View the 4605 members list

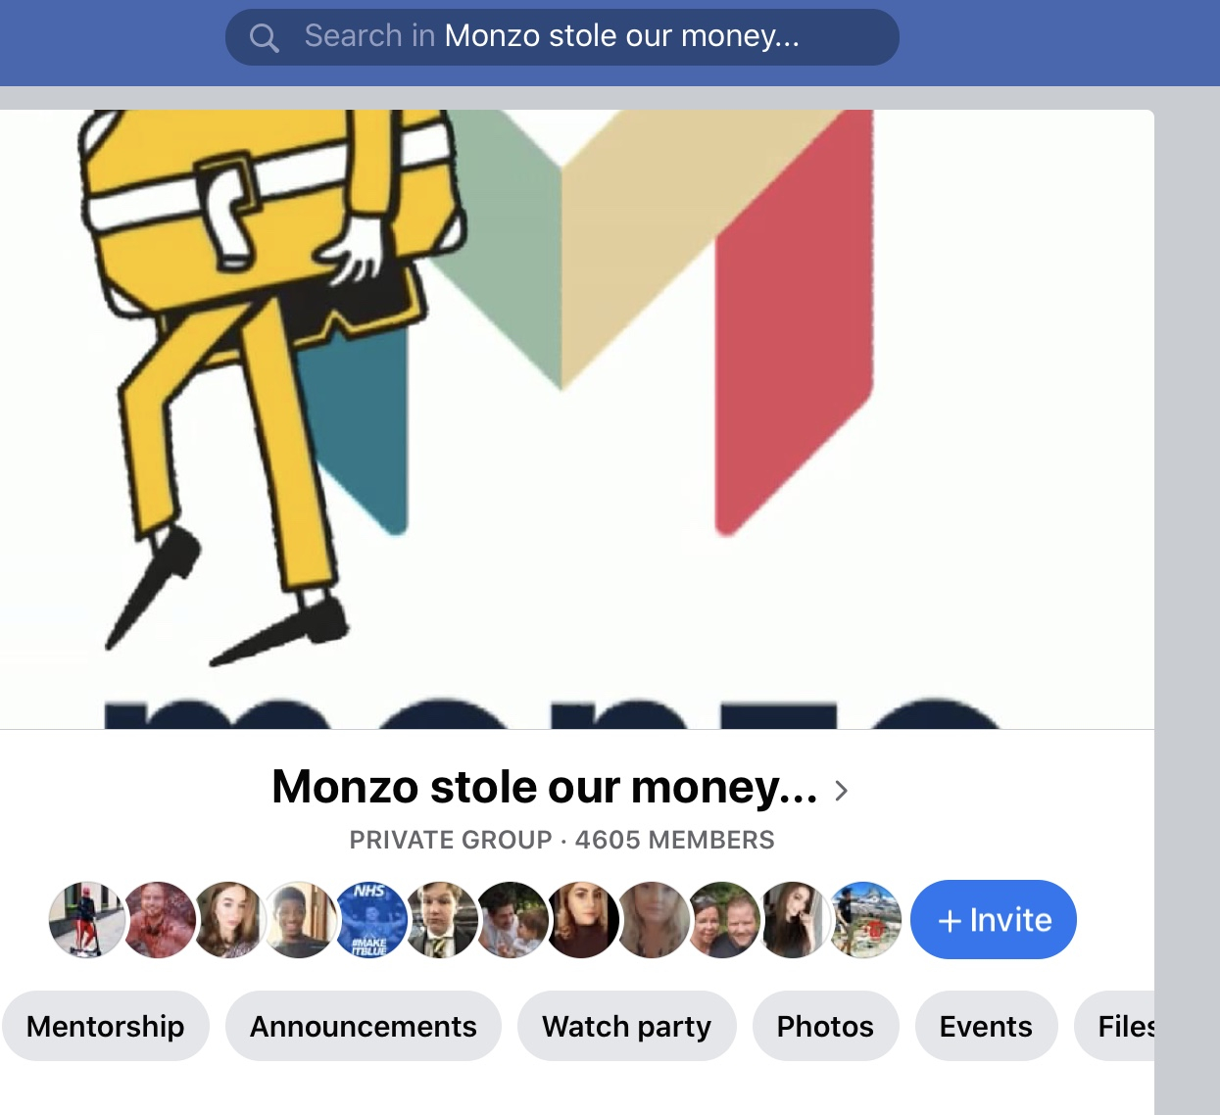674,840
